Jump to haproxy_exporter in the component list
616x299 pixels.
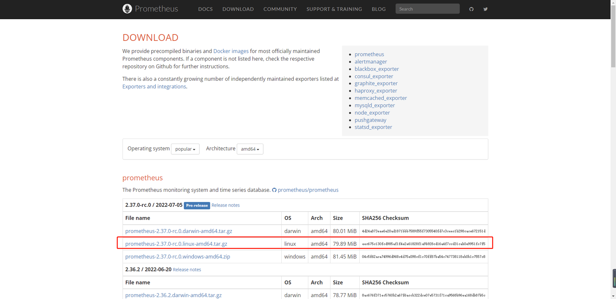click(376, 91)
